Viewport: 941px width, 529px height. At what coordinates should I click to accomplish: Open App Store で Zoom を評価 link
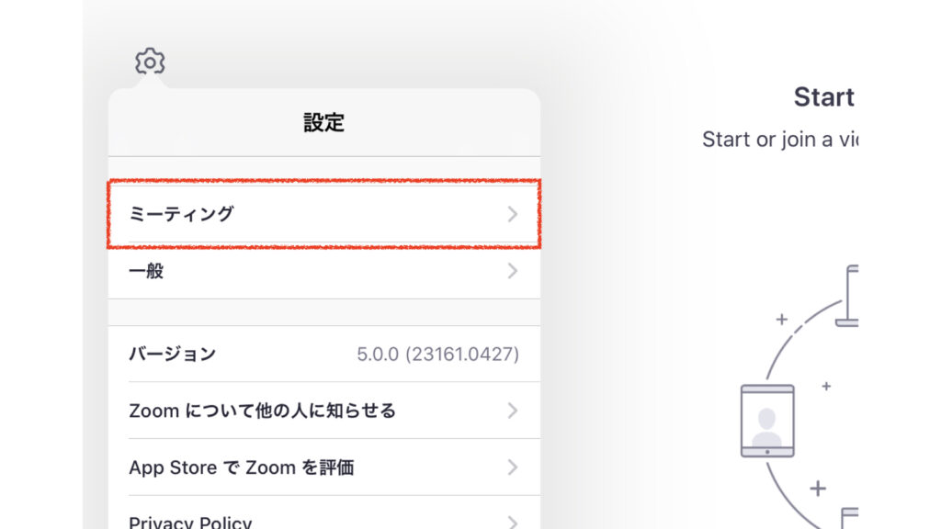pos(241,467)
